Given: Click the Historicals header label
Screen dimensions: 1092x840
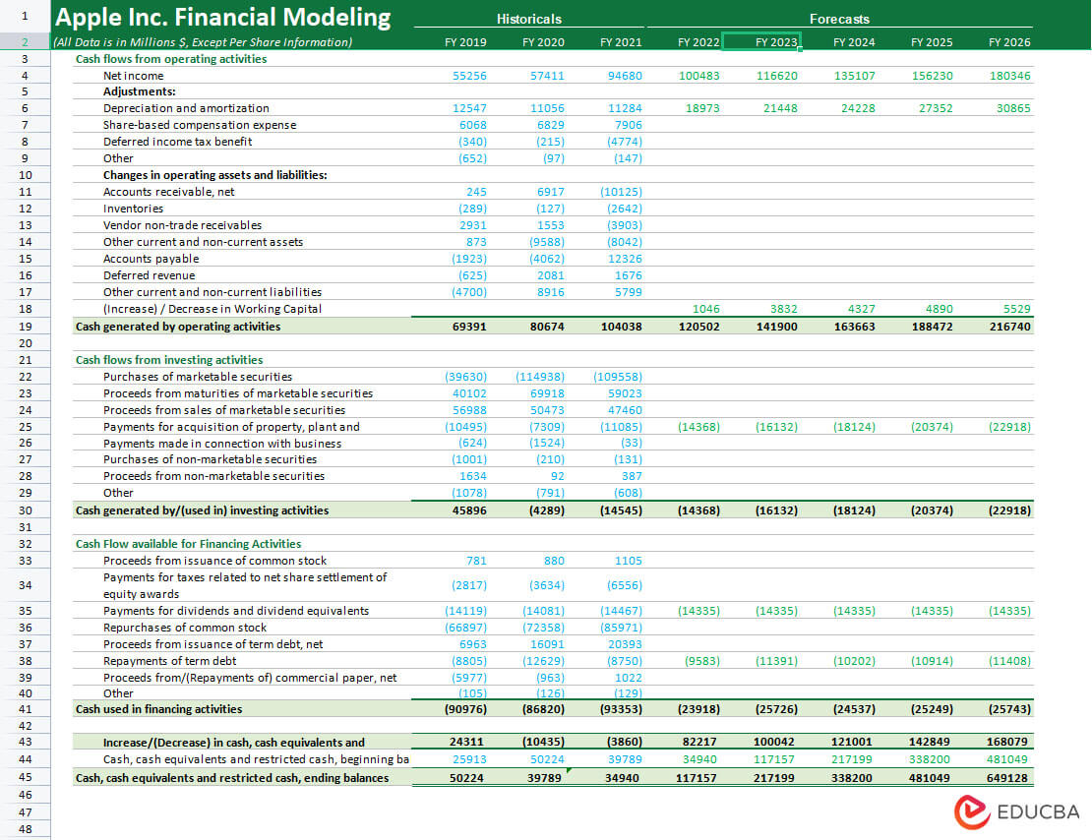Looking at the screenshot, I should point(528,19).
